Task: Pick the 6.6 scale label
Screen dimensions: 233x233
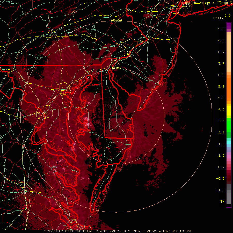Action: click(x=221, y=75)
